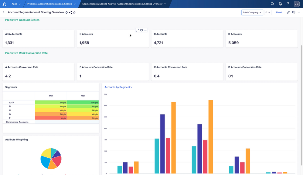303x175 pixels.
Task: Click the C Accounts card value 4,721
Action: pos(158,43)
